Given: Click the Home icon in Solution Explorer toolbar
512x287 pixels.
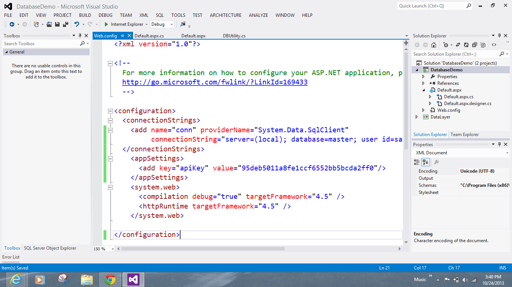Looking at the screenshot, I should click(x=434, y=44).
